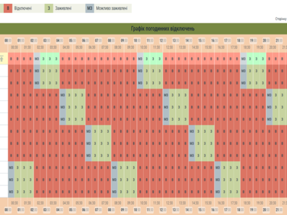This screenshot has height=215, width=287.
Task: Click the up arrow icon in first schedule row
Action: click(3, 58)
